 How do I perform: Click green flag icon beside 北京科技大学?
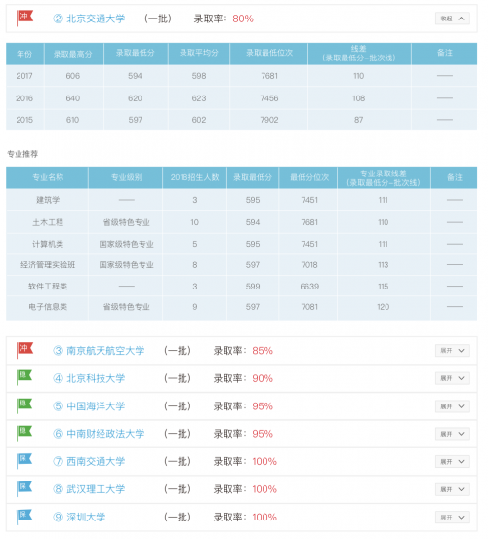tap(24, 377)
